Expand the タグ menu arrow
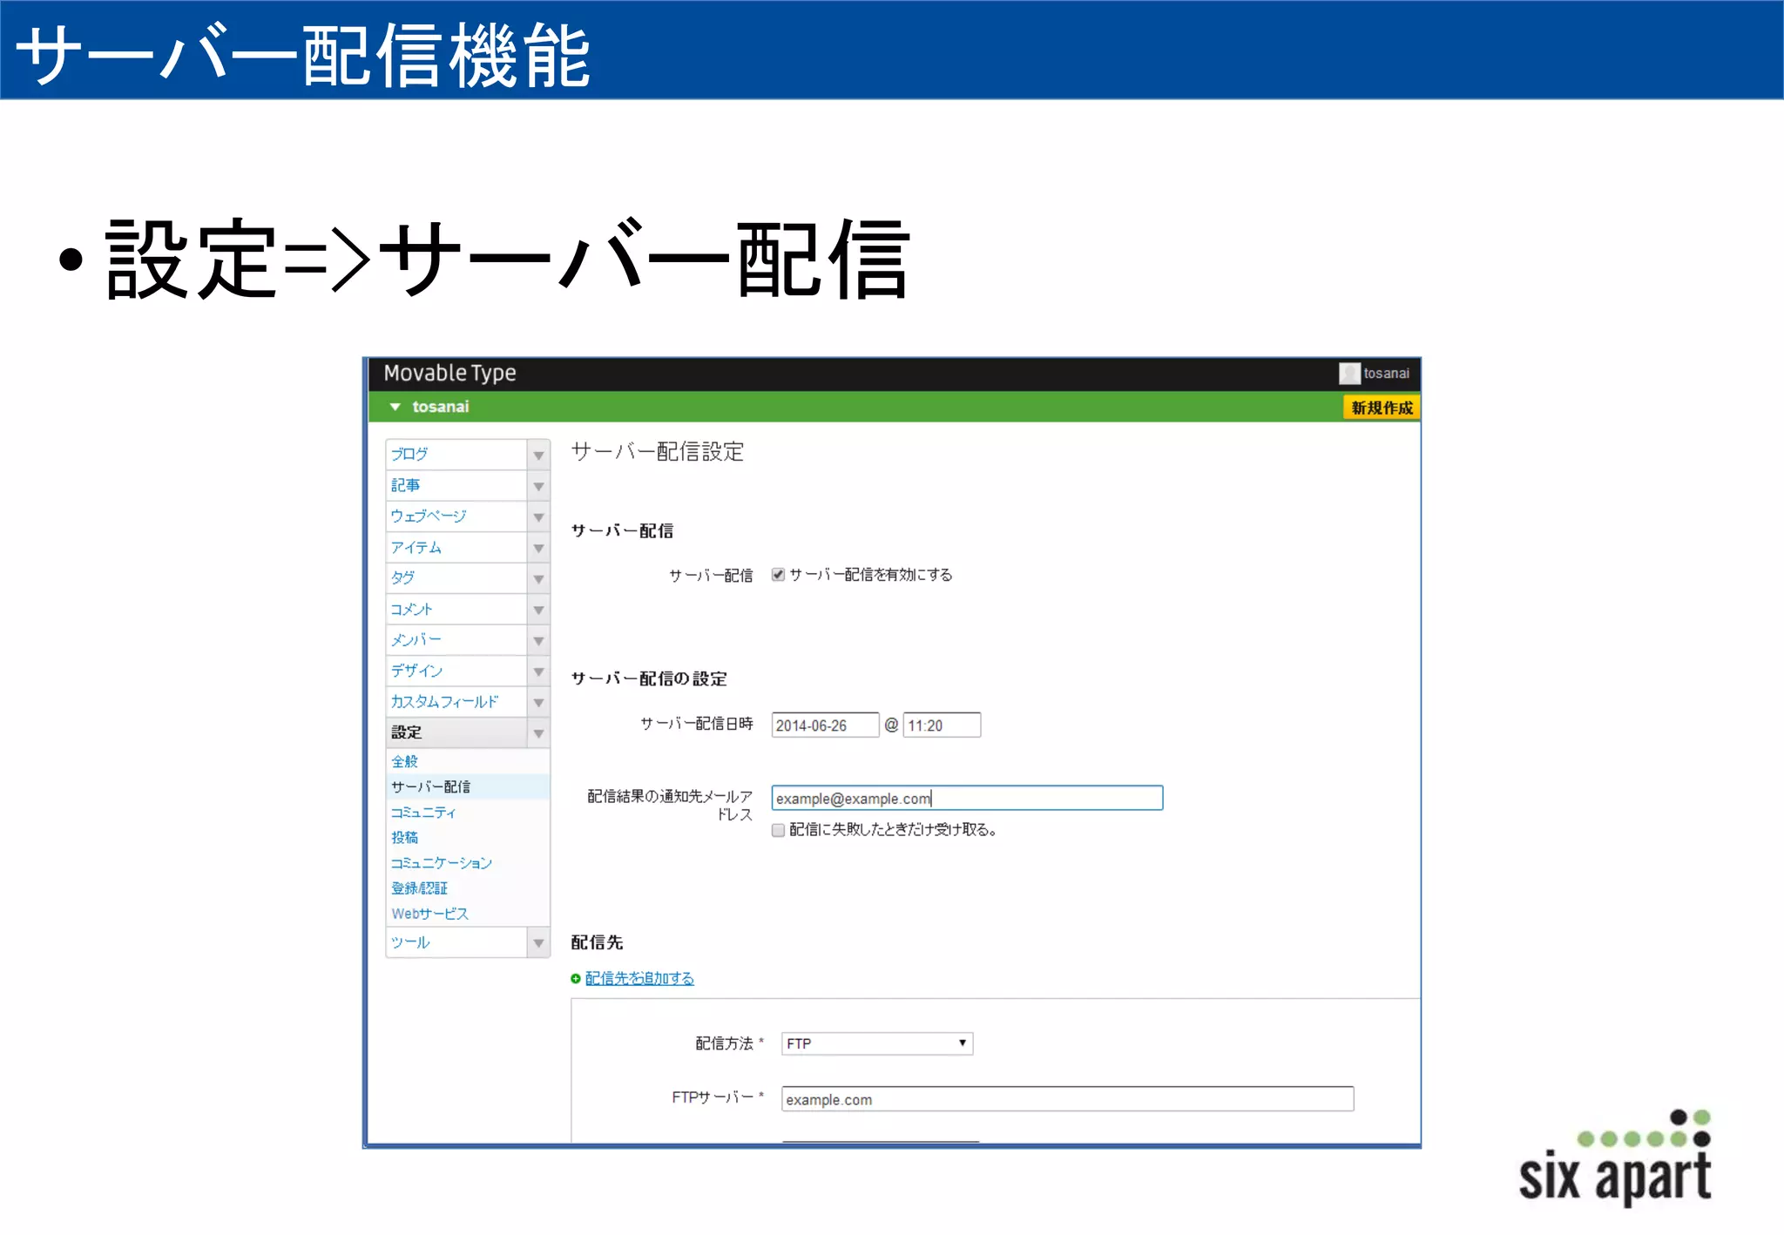This screenshot has width=1784, height=1235. tap(538, 578)
